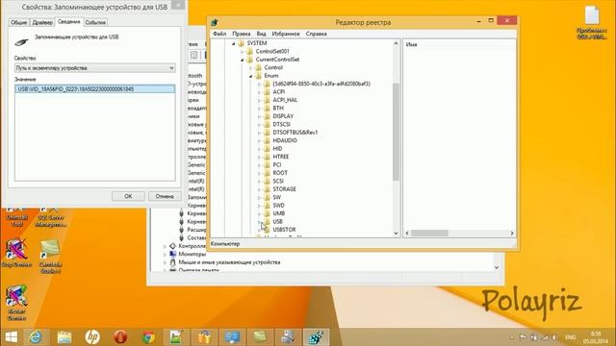Click the ENG language indicator in tray
This screenshot has width=616, height=346.
(x=571, y=337)
